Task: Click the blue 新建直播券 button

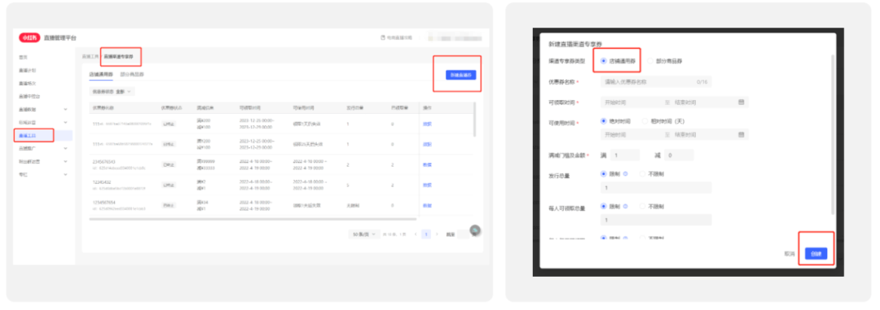Action: [x=460, y=75]
